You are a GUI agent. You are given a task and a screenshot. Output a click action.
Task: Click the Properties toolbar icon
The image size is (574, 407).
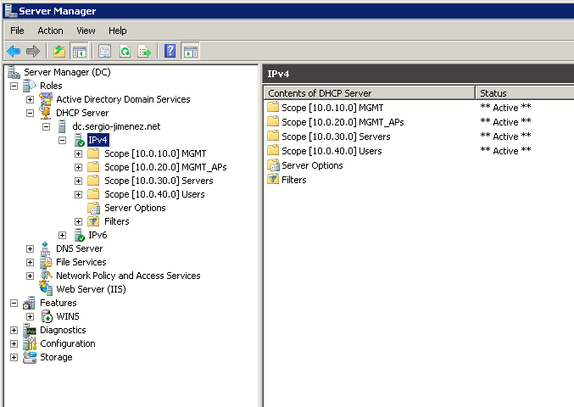point(104,51)
